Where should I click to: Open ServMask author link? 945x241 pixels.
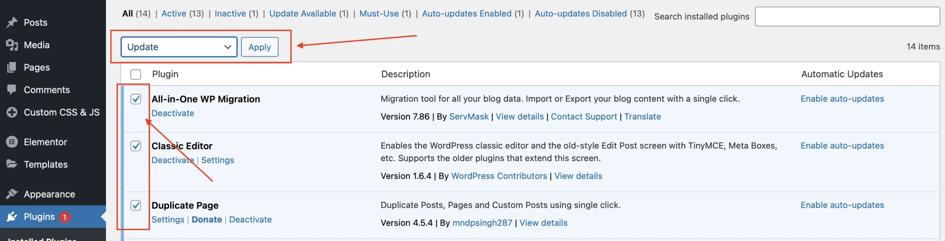pyautogui.click(x=469, y=117)
